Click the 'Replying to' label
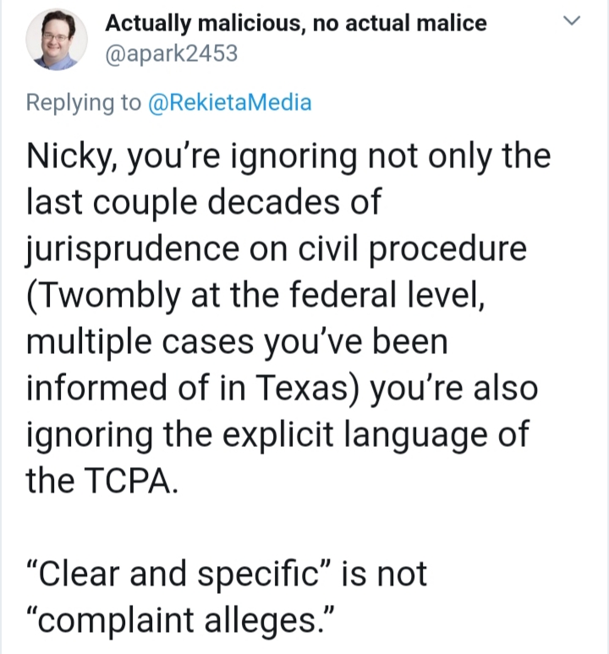This screenshot has height=654, width=609. 84,103
